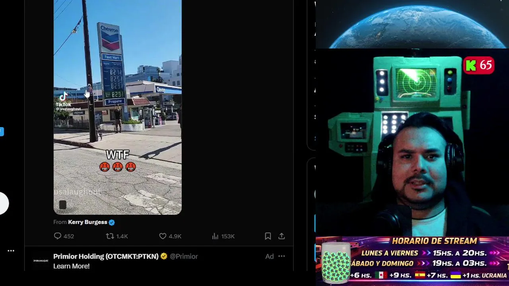Open the @Primior handle
This screenshot has height=286, width=509.
[184, 256]
